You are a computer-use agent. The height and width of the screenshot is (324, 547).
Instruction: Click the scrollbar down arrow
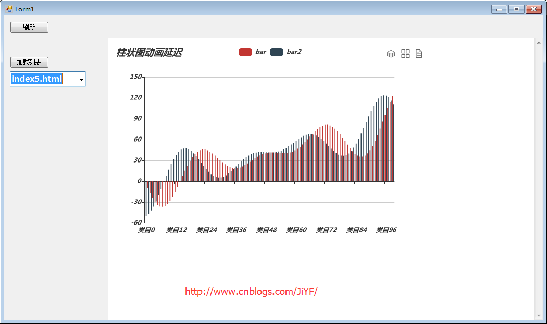click(539, 315)
